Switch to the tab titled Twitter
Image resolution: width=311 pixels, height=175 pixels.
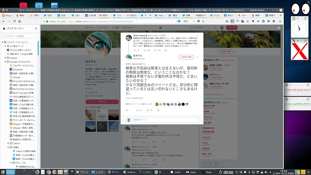(160, 15)
